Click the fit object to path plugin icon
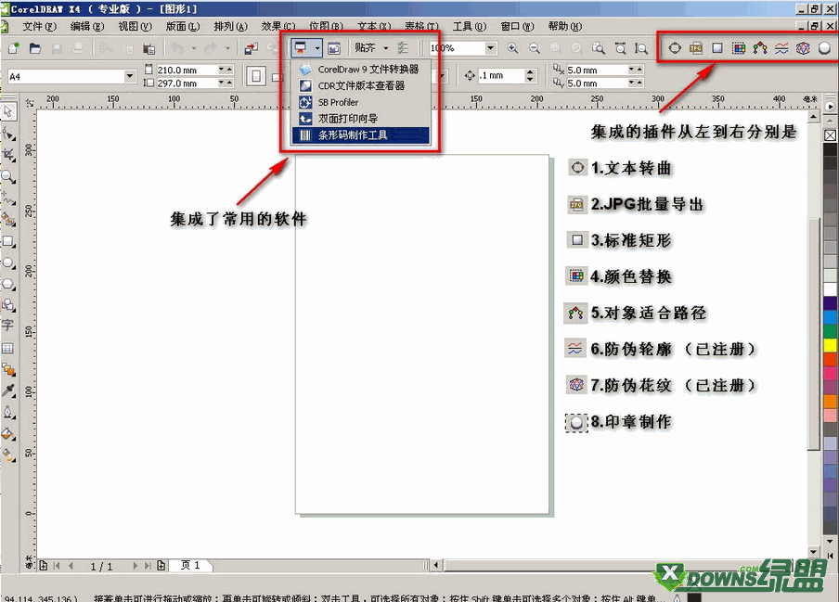The height and width of the screenshot is (602, 839). pos(760,48)
